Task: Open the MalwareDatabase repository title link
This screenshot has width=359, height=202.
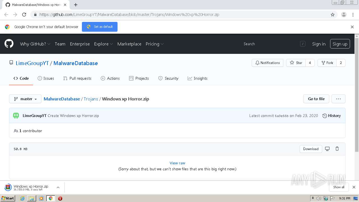Action: coord(75,63)
